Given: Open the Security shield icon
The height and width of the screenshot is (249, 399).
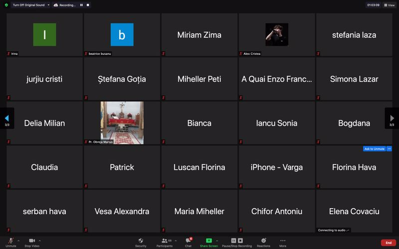Looking at the screenshot, I should pos(141,241).
